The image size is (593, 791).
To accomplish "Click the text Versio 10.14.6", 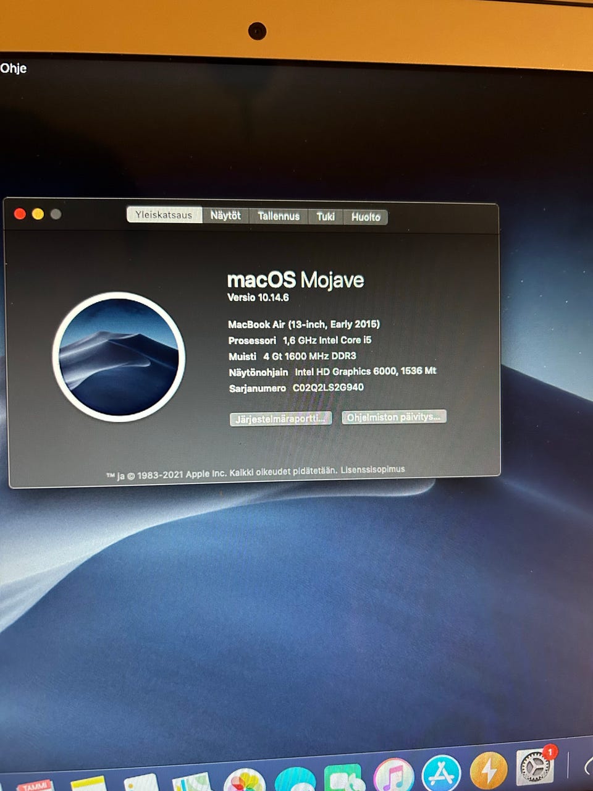I will [258, 297].
